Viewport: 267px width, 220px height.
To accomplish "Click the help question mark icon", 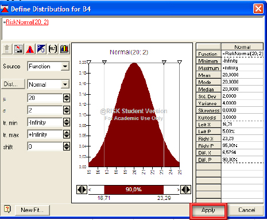I will (7, 209).
